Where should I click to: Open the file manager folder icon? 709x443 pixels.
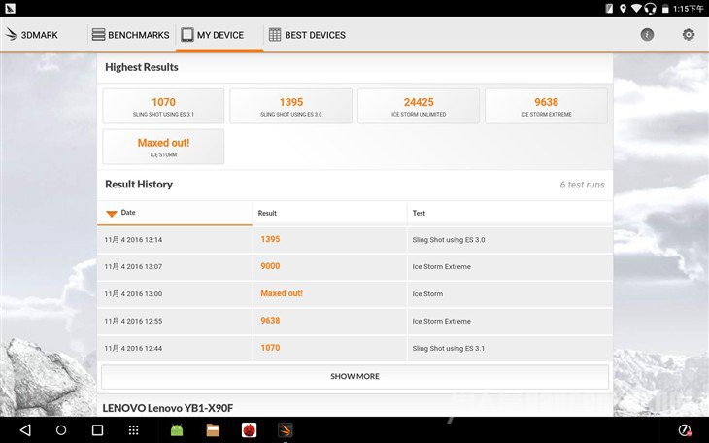[x=213, y=429]
